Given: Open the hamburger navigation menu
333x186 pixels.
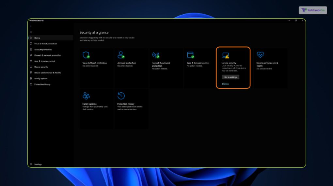Looking at the screenshot, I should pyautogui.click(x=31, y=32).
